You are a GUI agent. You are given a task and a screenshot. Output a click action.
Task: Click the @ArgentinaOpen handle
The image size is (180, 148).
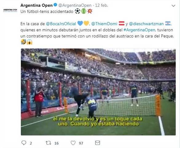point(75,6)
